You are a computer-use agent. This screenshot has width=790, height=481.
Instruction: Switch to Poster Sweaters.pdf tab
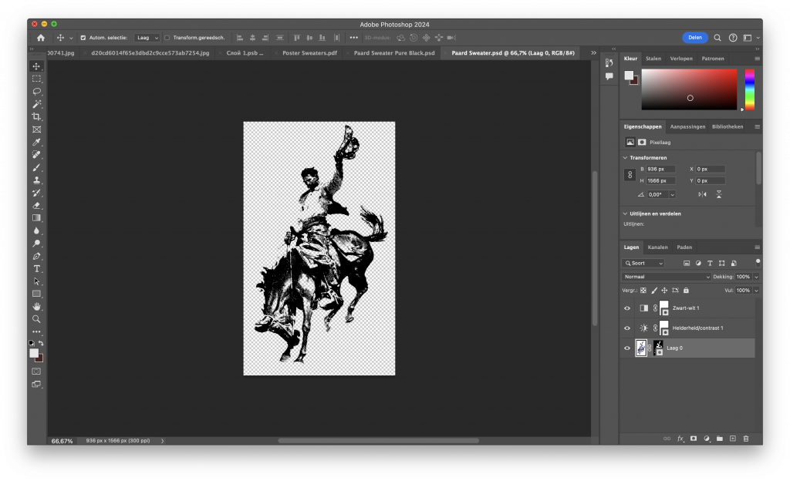point(309,53)
